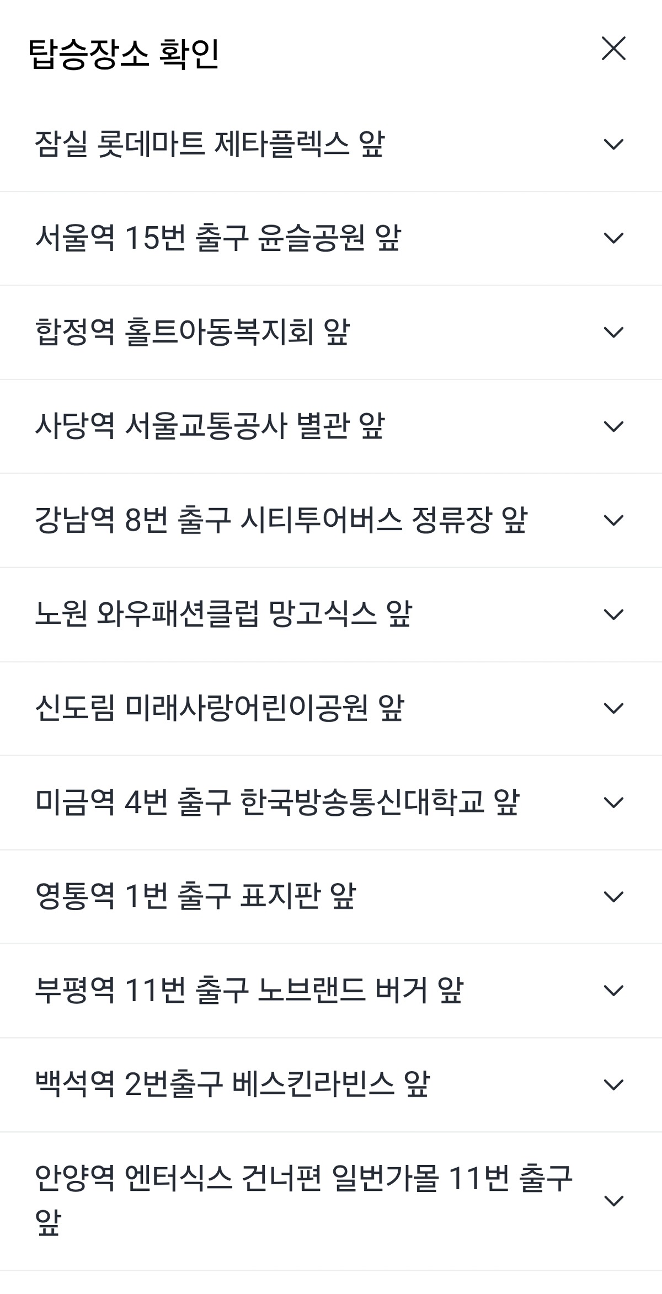Open chevron for 안양역 엔터식스 건너편
Screen dimensions: 662x1294
coord(613,1201)
